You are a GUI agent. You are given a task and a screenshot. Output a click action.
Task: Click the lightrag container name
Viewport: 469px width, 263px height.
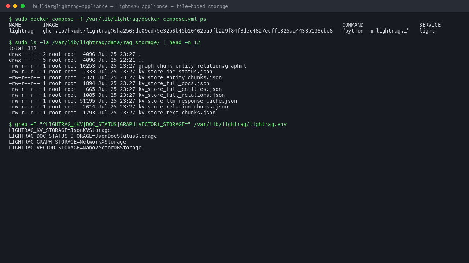pos(21,31)
